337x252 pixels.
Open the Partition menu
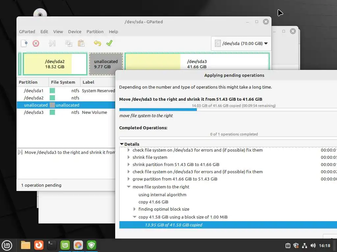[x=95, y=32]
